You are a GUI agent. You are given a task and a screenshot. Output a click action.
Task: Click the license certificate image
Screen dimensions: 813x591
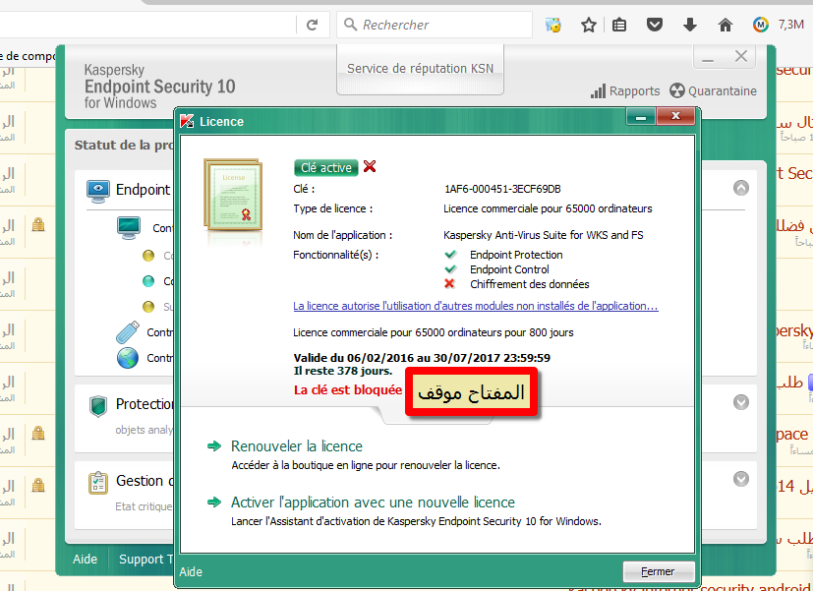pyautogui.click(x=233, y=195)
